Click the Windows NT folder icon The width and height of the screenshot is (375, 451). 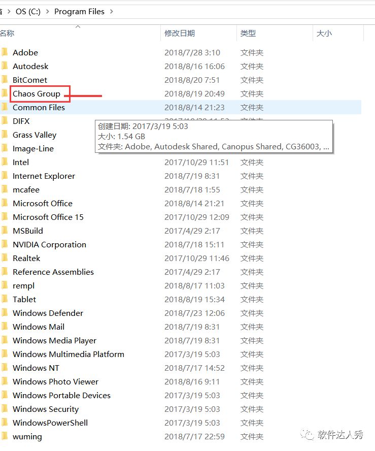[x=4, y=368]
